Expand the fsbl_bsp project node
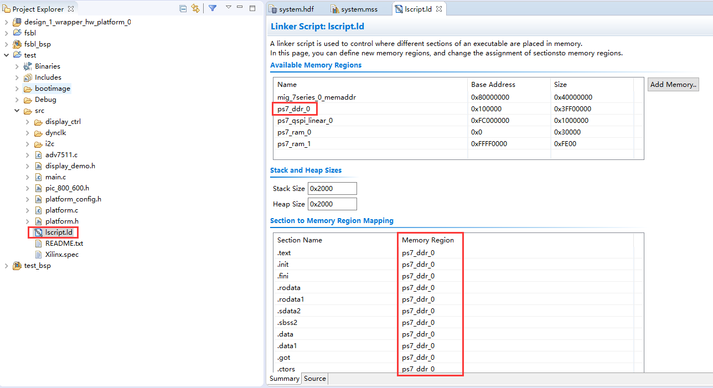Viewport: 713px width, 388px height. tap(7, 44)
